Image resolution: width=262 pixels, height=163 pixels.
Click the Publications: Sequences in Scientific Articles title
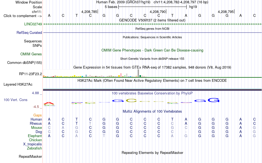152,37
